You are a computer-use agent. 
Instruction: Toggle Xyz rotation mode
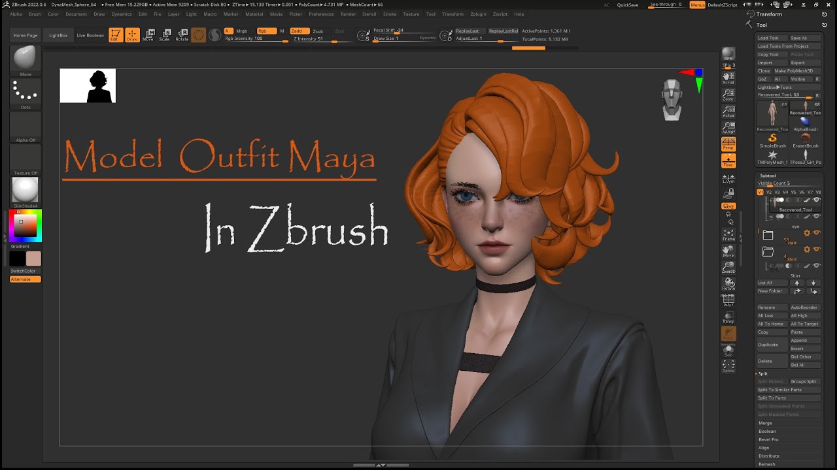click(728, 206)
